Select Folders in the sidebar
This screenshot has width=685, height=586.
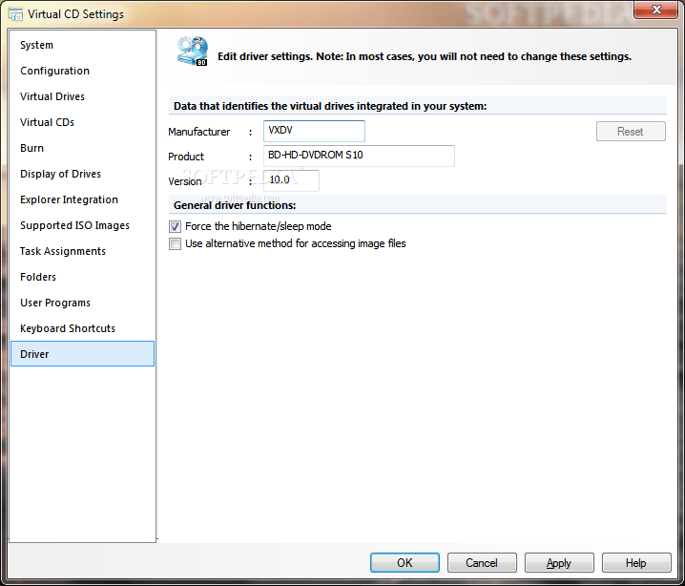pos(82,277)
